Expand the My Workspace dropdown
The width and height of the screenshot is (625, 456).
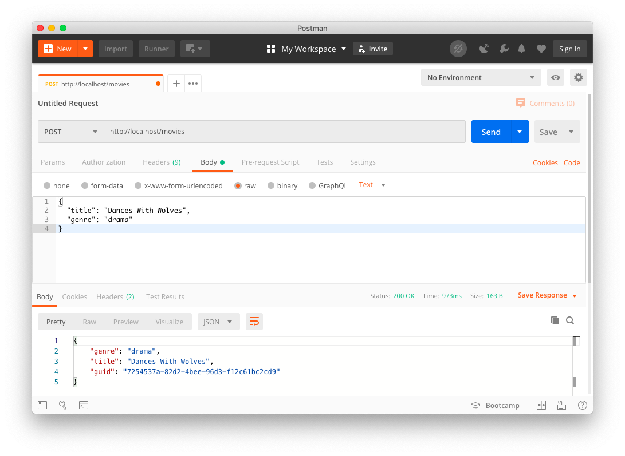pyautogui.click(x=344, y=49)
